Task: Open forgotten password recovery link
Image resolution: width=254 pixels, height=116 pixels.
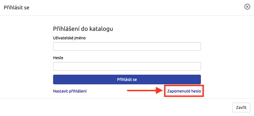Action: click(x=184, y=91)
